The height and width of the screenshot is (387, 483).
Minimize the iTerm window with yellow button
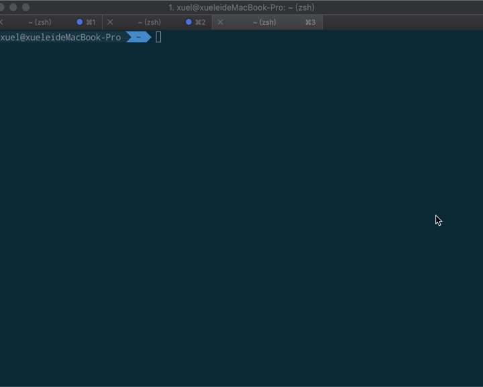coord(13,7)
